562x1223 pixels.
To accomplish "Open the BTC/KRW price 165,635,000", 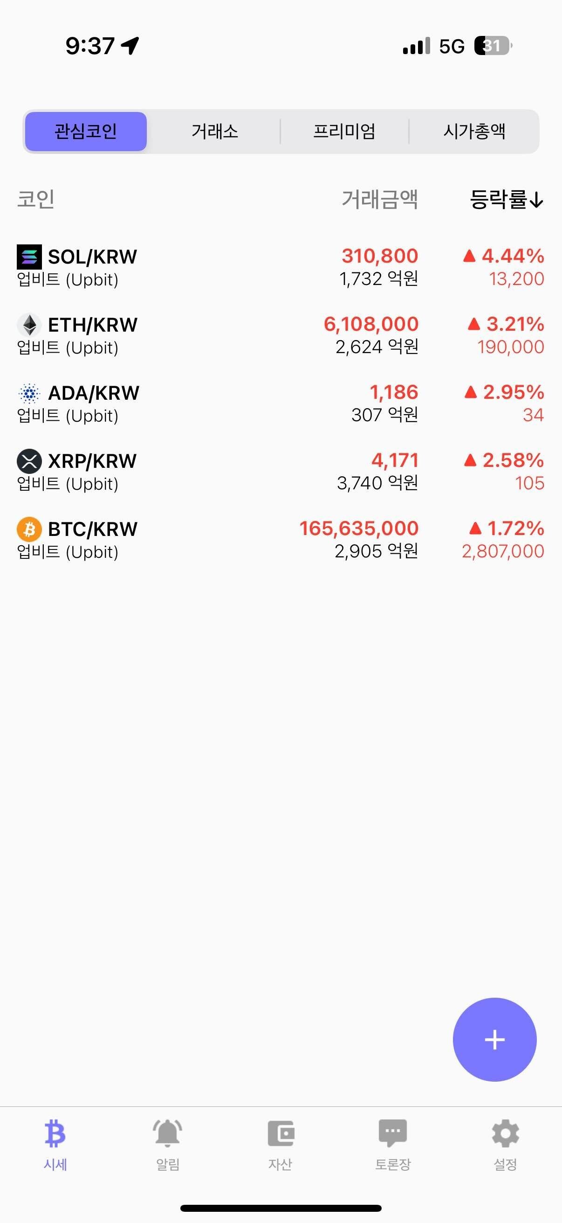I will [358, 528].
